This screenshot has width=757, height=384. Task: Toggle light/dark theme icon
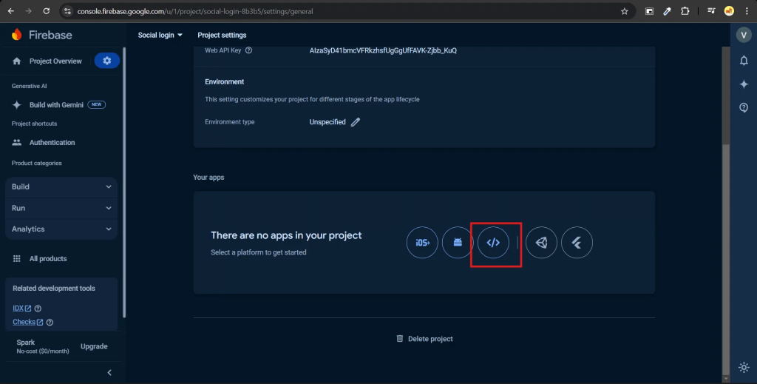tap(744, 367)
